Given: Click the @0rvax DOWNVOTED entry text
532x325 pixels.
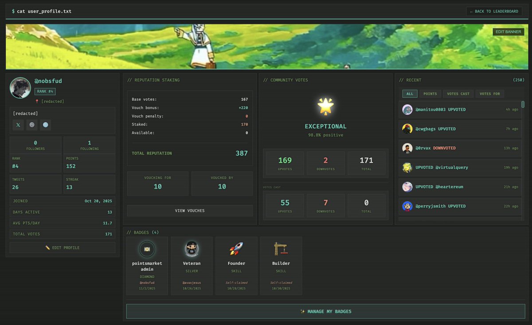Looking at the screenshot, I should (435, 148).
